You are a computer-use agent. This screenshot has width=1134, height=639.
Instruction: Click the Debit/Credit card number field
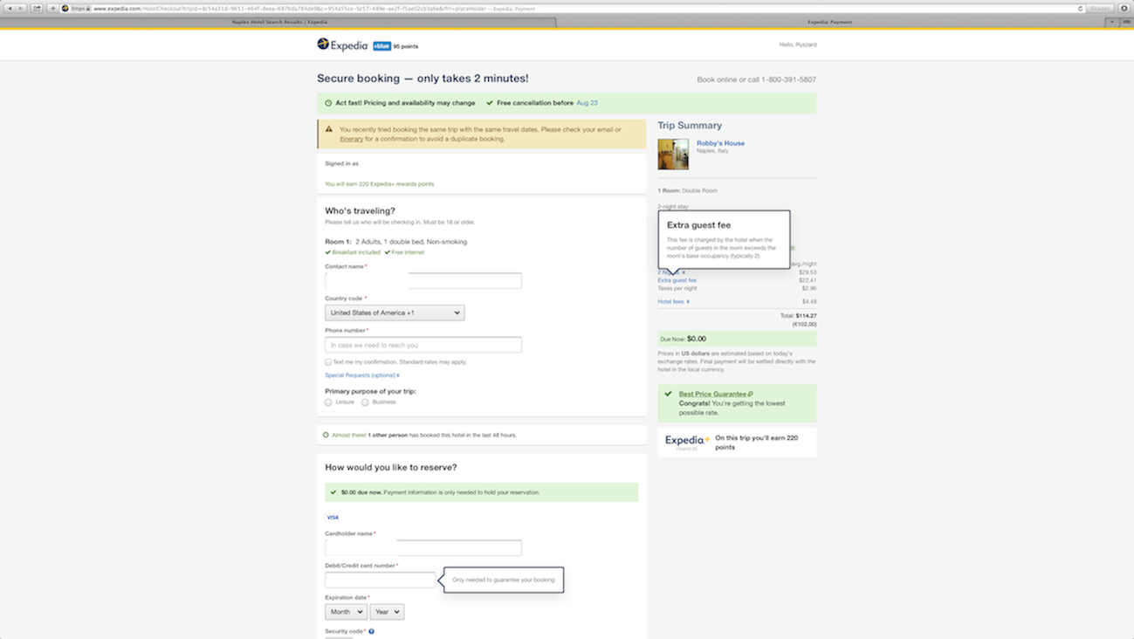click(x=380, y=580)
